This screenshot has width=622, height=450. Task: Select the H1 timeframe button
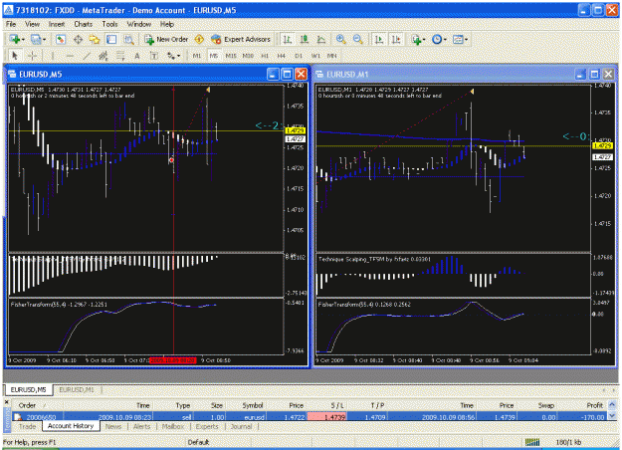tap(265, 56)
